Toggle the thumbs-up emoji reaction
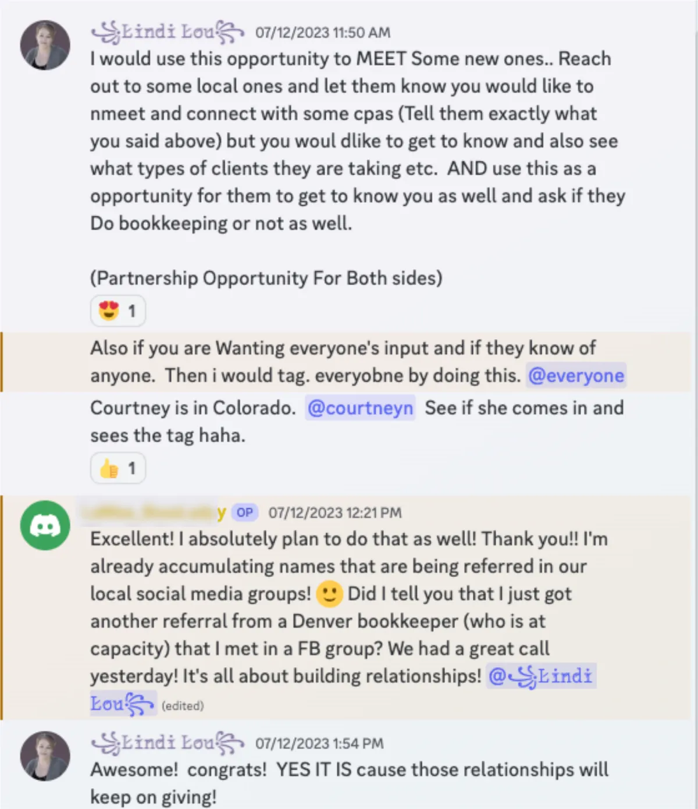 (x=118, y=468)
